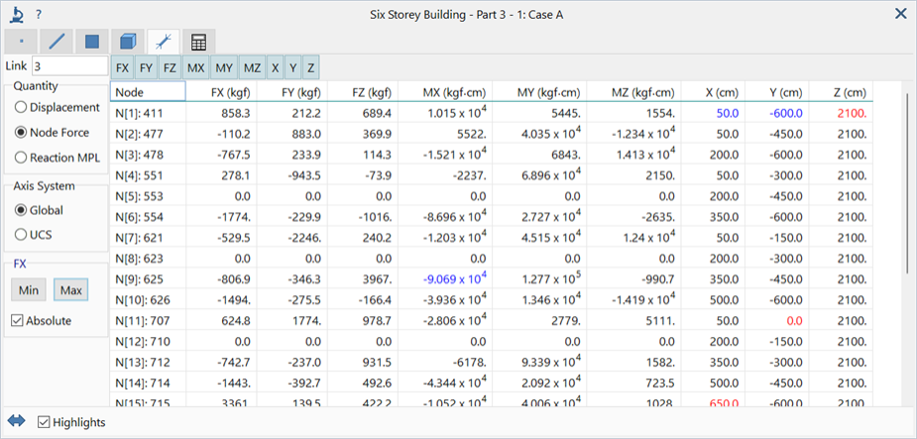
Task: Select row N[11]: 707
Action: (492, 320)
